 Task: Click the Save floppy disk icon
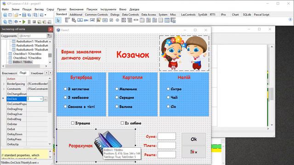click(24, 15)
